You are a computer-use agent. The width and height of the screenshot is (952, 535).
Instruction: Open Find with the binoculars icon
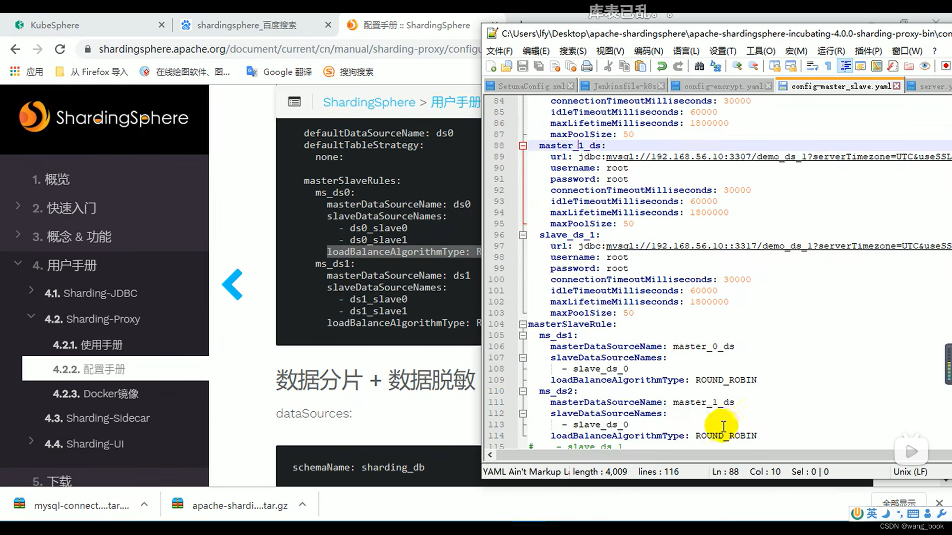click(699, 66)
